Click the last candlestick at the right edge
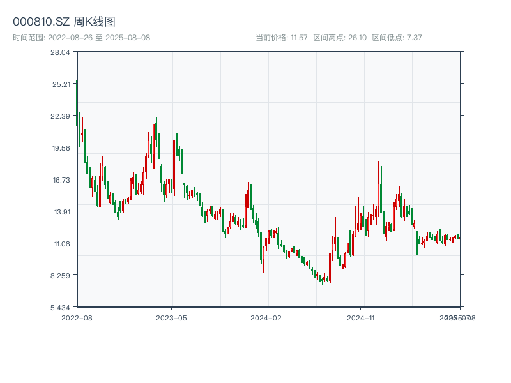This screenshot has width=511, height=383. tap(461, 237)
